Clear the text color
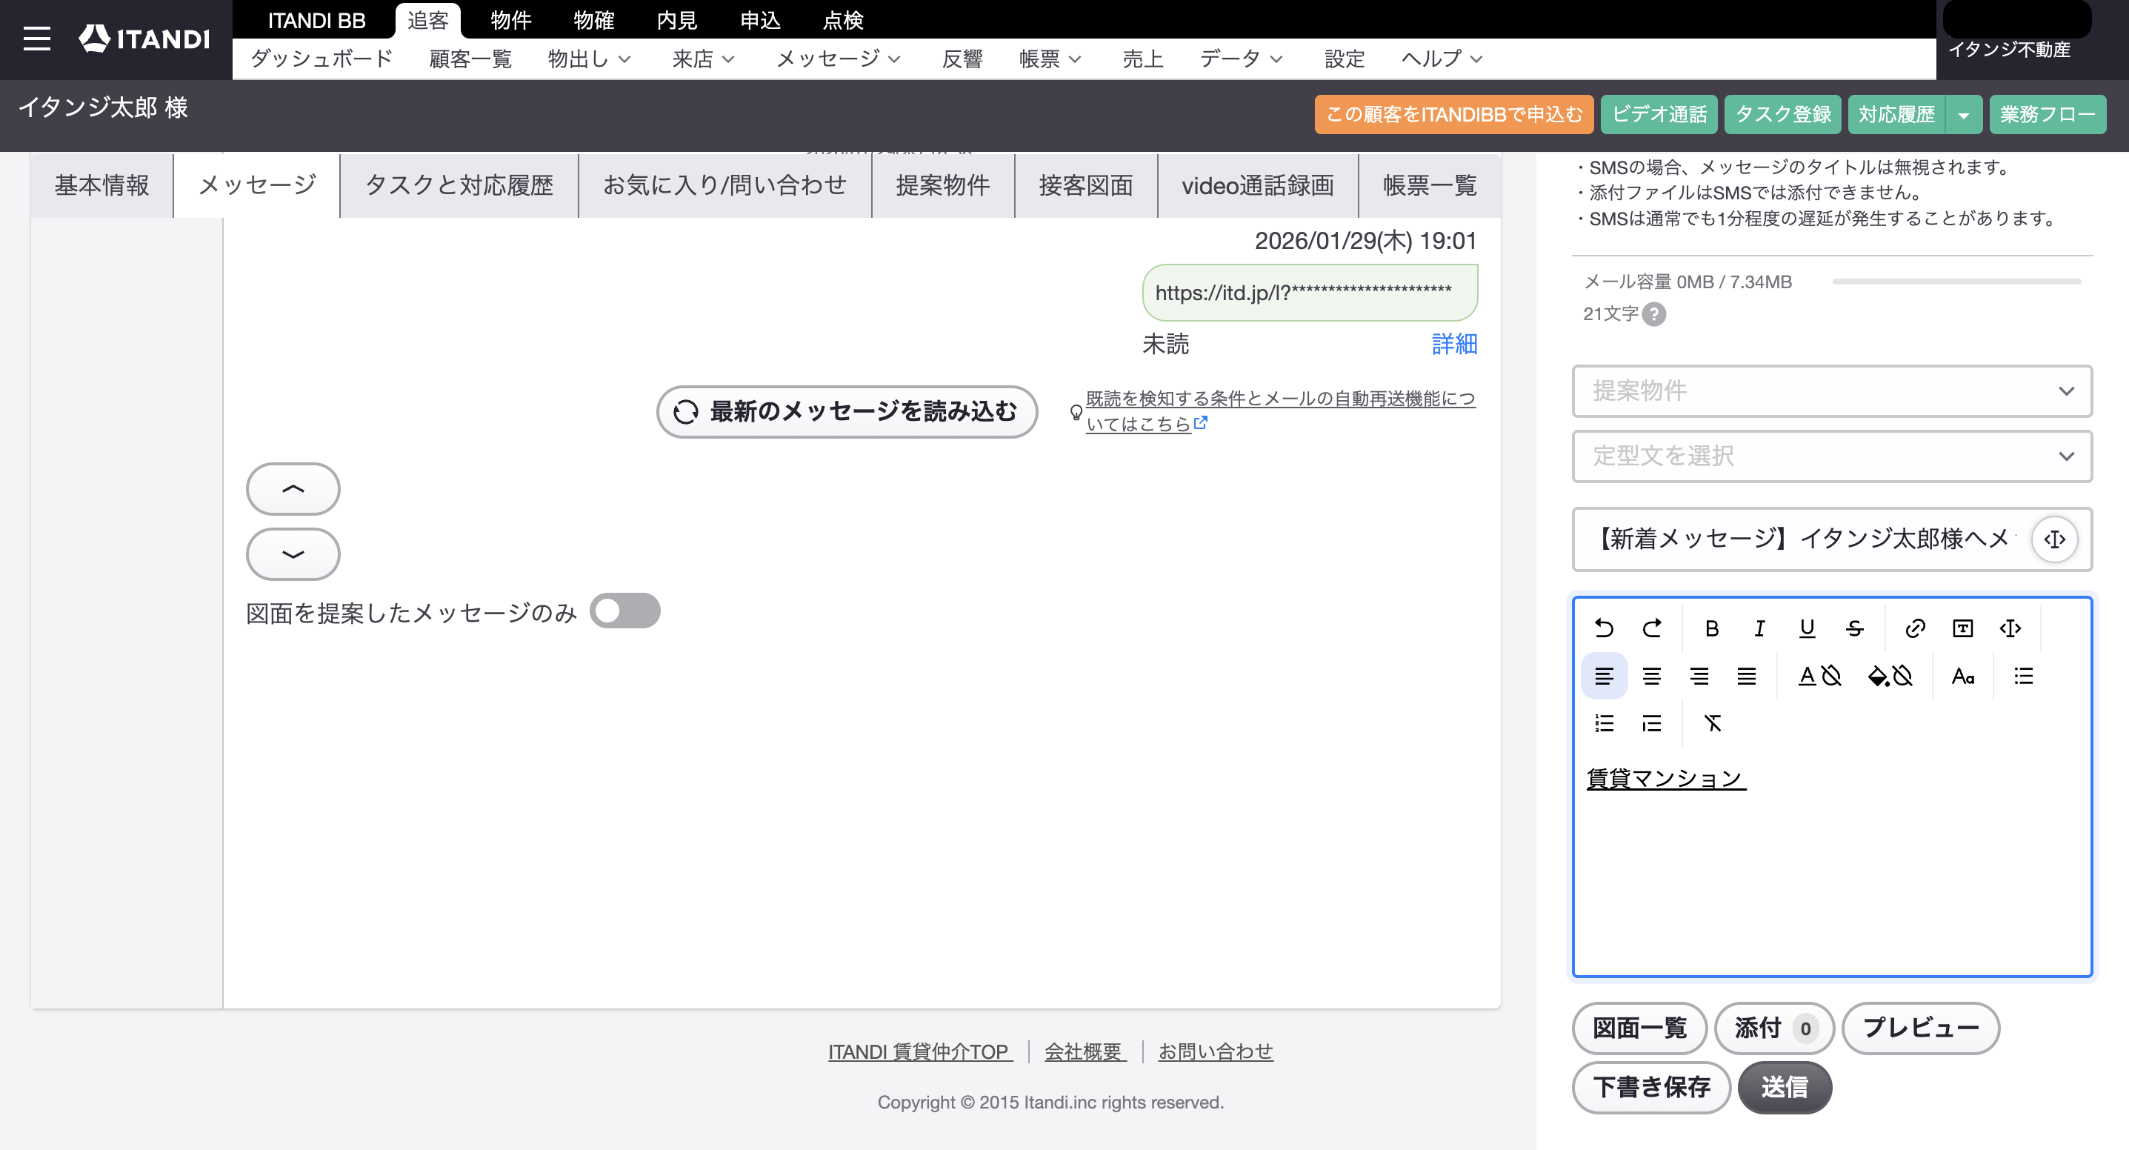Screen dimensions: 2129x1150 pyautogui.click(x=1819, y=677)
